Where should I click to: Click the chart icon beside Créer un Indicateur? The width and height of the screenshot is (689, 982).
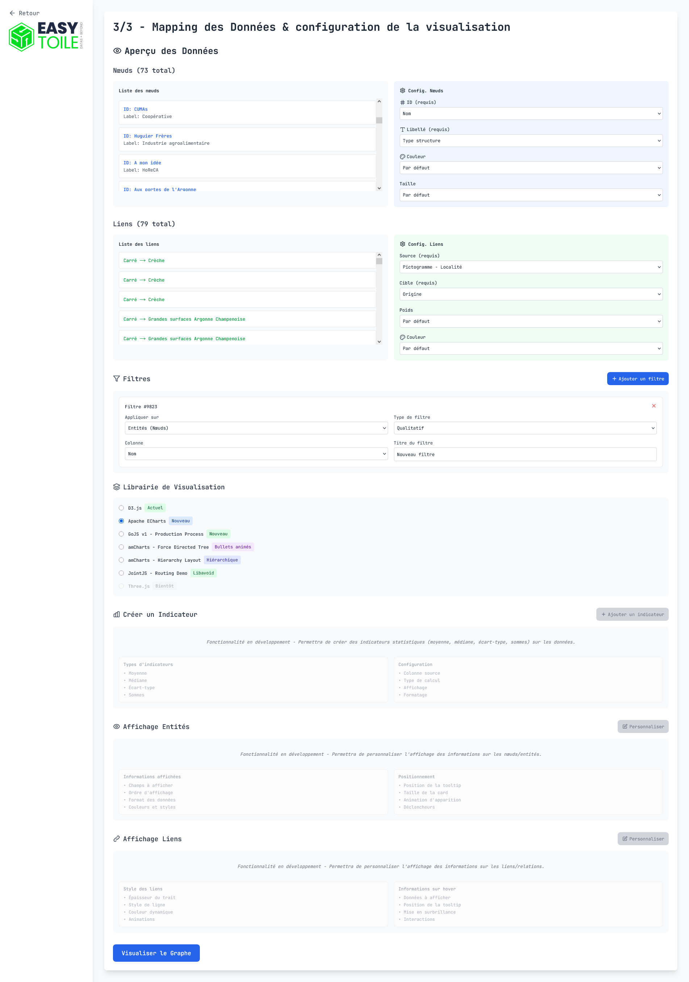[x=116, y=615]
